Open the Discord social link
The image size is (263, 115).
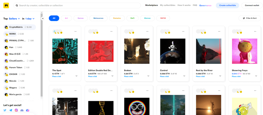(22, 110)
